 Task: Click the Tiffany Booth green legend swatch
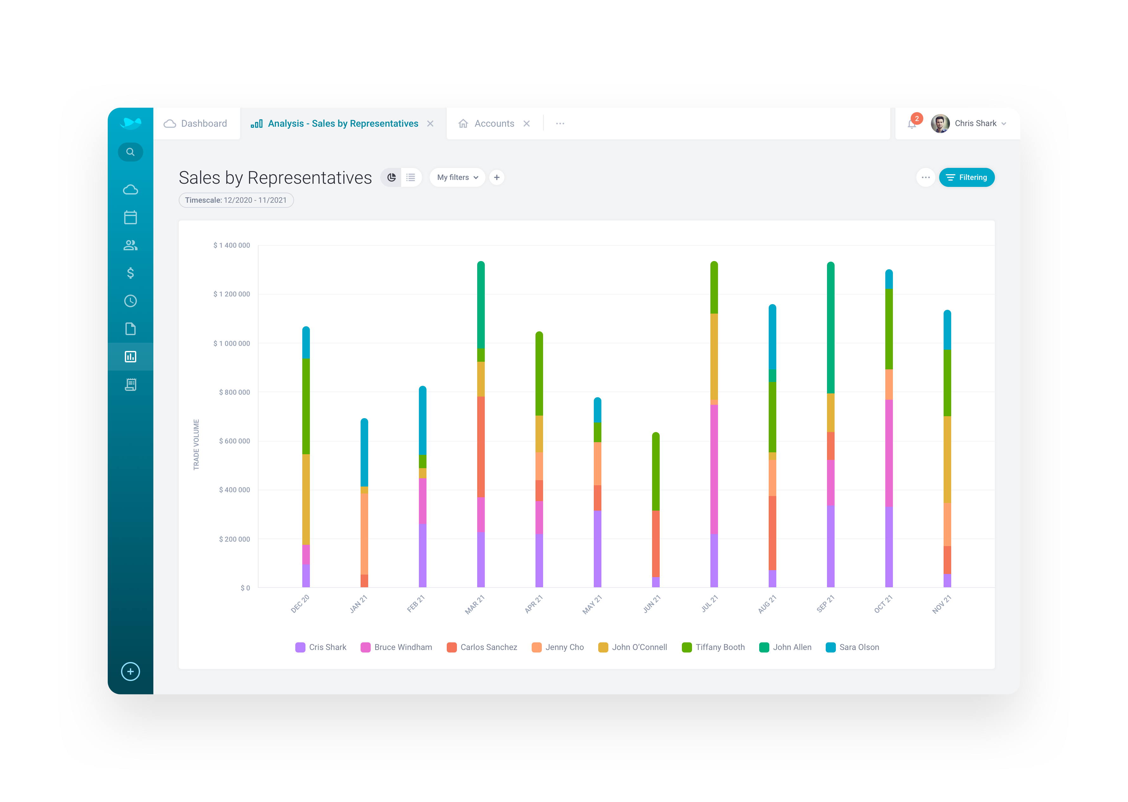coord(687,647)
